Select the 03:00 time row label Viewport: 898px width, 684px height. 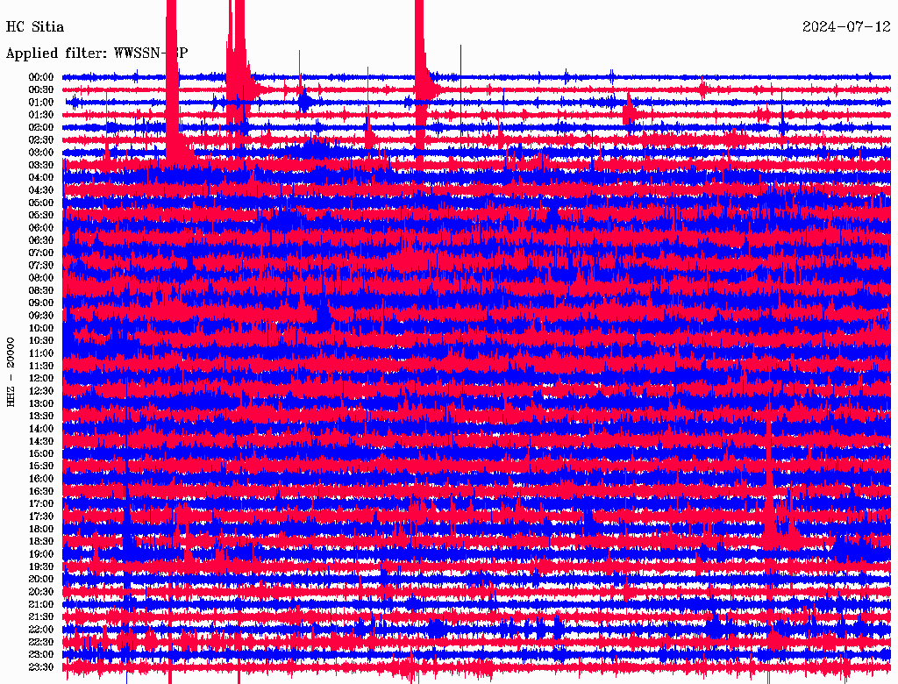tap(41, 153)
